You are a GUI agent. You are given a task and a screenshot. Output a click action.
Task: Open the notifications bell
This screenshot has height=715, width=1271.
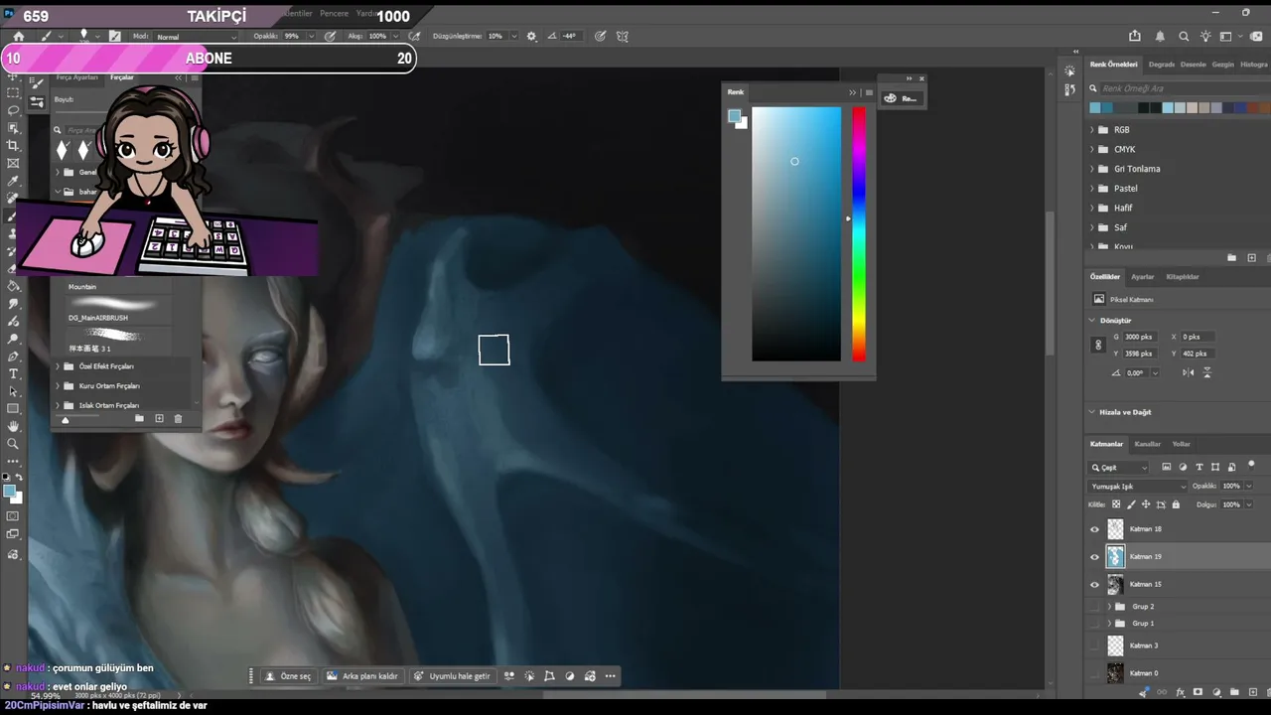point(1160,37)
